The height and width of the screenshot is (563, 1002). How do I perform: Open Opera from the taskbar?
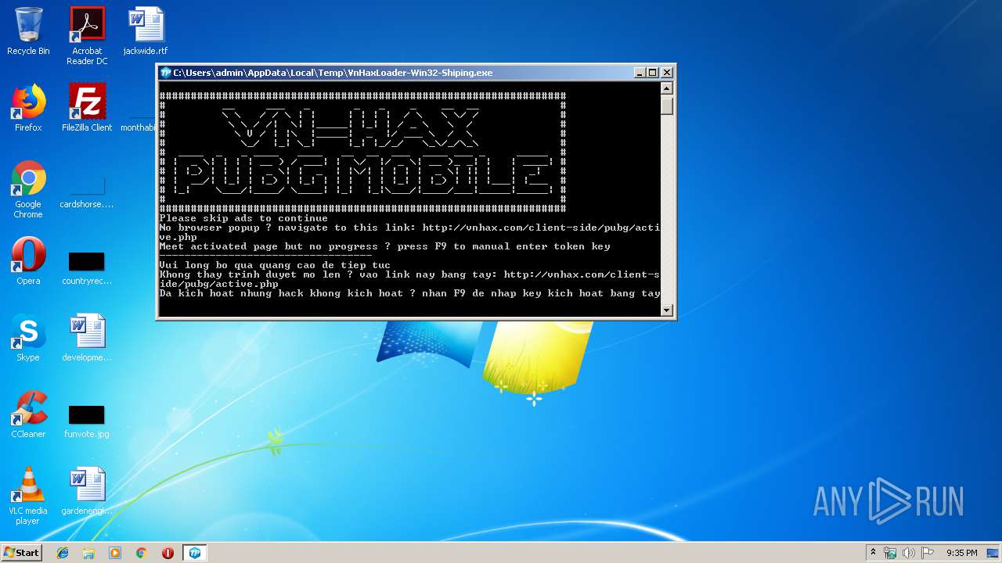[x=168, y=553]
